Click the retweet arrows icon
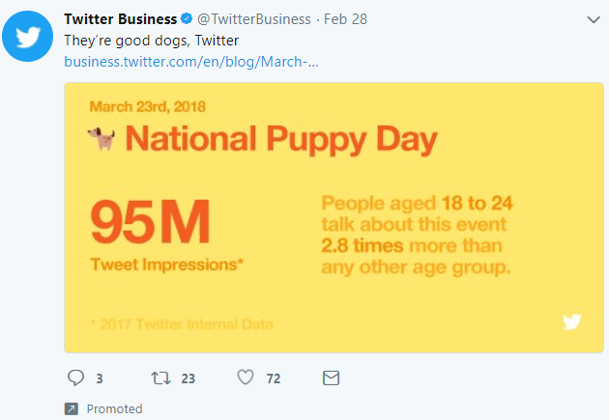The image size is (609, 420). tap(160, 378)
